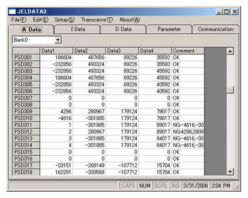Open the Parameter tab

coord(169,29)
